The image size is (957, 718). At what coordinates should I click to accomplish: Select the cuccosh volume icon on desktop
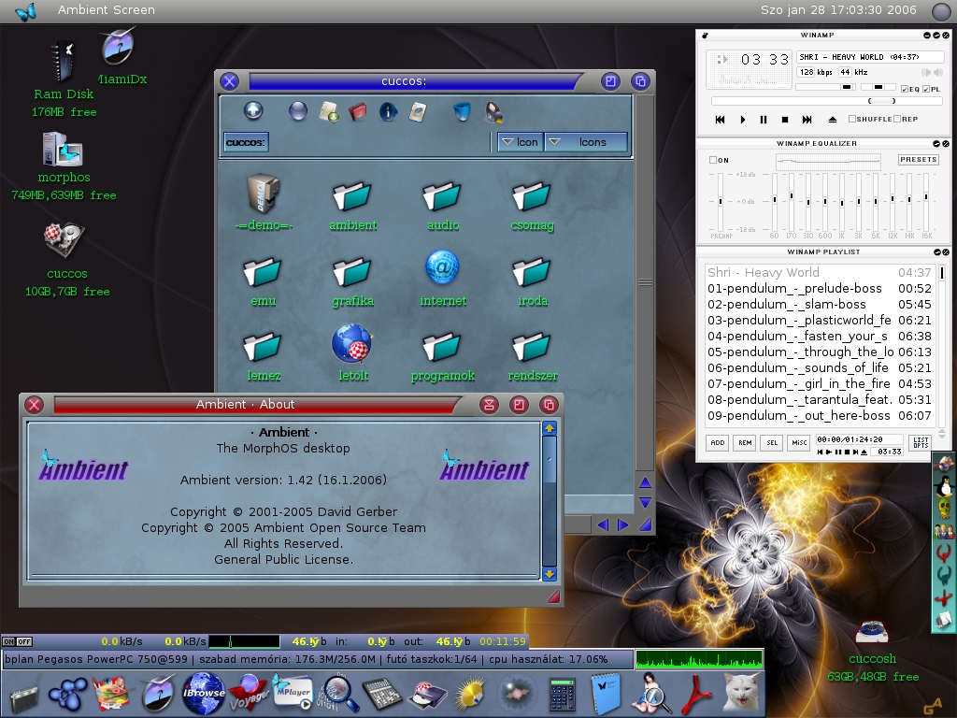click(x=872, y=634)
